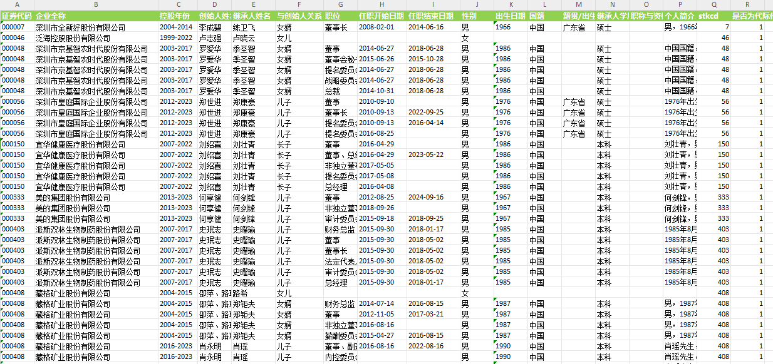Select end date cell 2023-05-22
The width and height of the screenshot is (773, 364).
(x=433, y=155)
